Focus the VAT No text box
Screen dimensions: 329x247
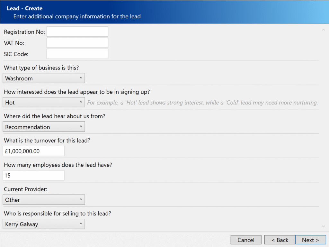point(77,43)
